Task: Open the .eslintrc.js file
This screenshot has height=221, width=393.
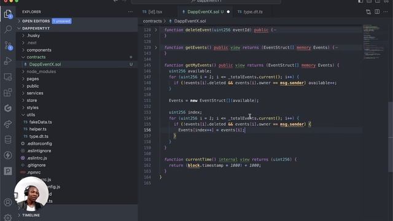Action: (x=37, y=158)
